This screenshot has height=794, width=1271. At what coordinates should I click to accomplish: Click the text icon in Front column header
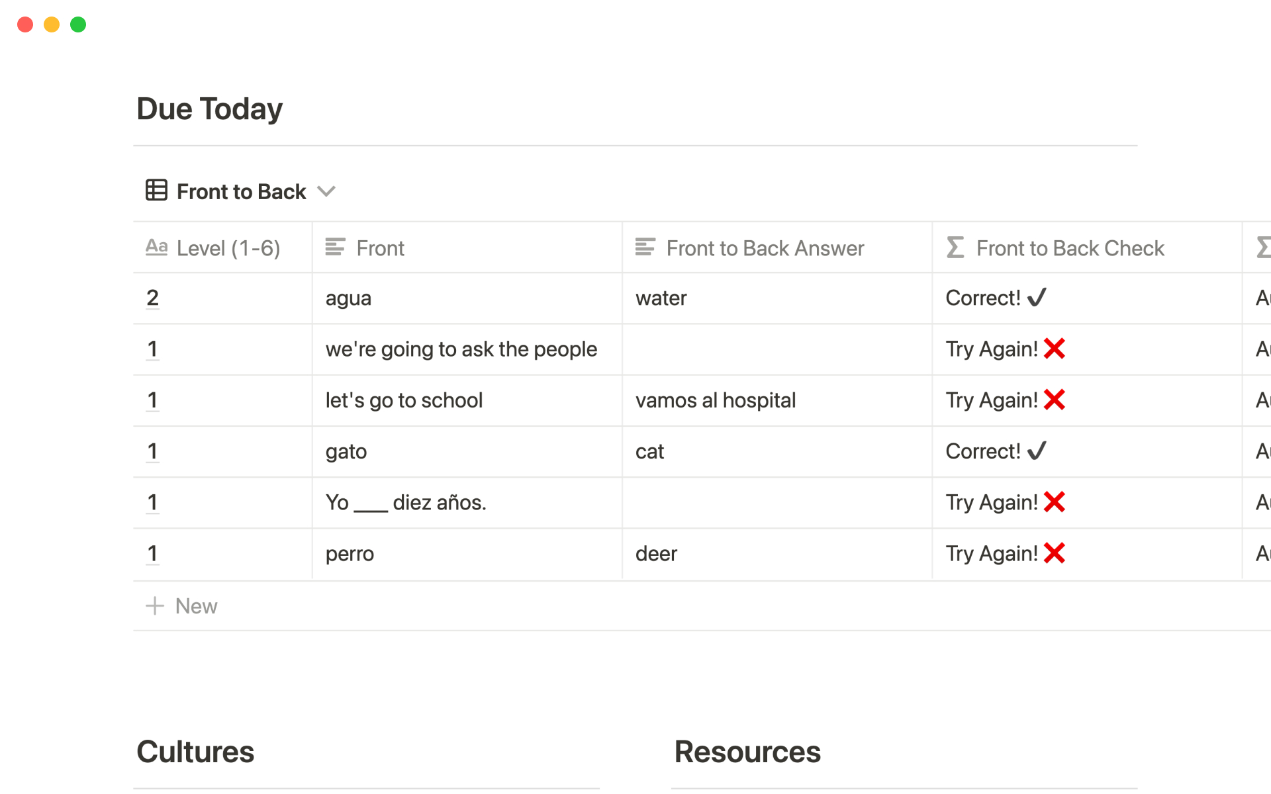[335, 247]
